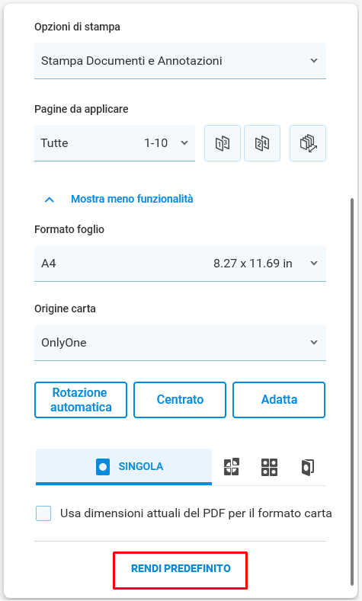Choose the multiple pages grid layout icon
Viewport: 362px width, 601px height.
tap(269, 467)
